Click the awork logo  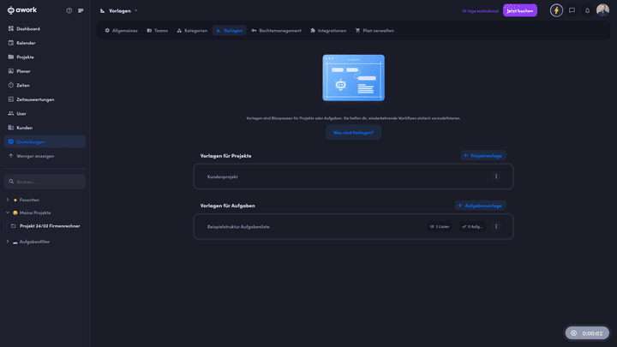(22, 10)
